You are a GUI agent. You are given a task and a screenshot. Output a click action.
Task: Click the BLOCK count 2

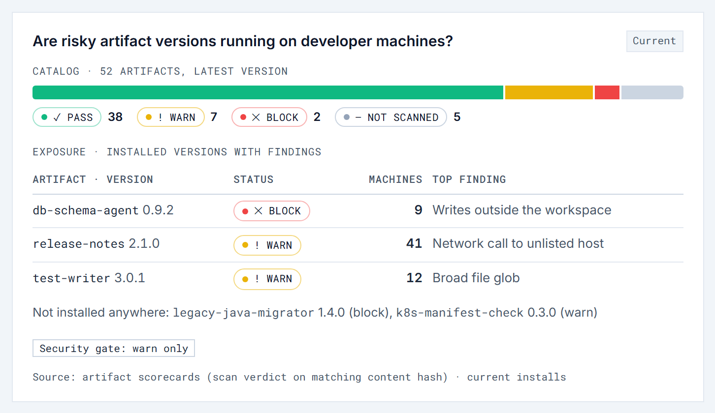[317, 117]
